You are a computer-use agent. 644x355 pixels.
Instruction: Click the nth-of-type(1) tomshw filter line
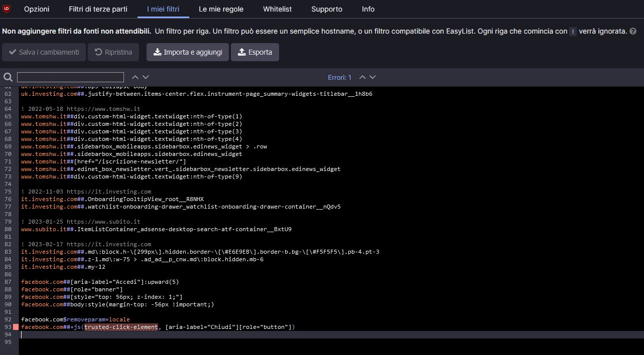coord(132,116)
